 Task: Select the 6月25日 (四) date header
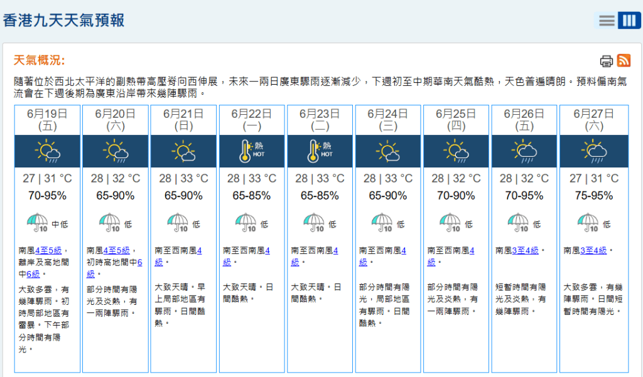pyautogui.click(x=456, y=120)
